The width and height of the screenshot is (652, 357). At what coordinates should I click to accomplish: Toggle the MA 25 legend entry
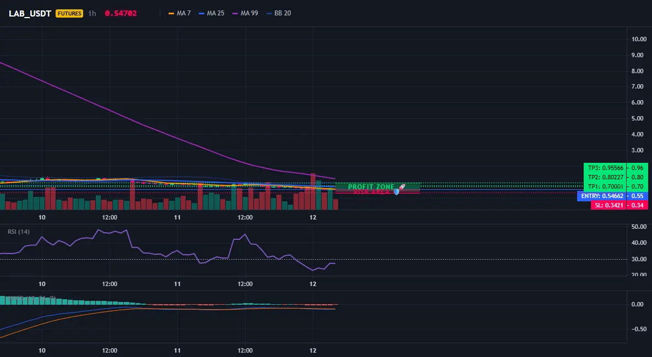(x=211, y=13)
